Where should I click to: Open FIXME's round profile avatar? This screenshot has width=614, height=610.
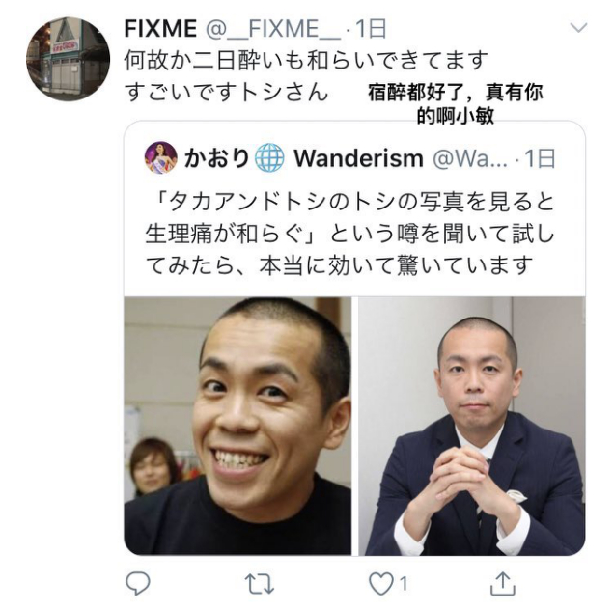pyautogui.click(x=69, y=59)
